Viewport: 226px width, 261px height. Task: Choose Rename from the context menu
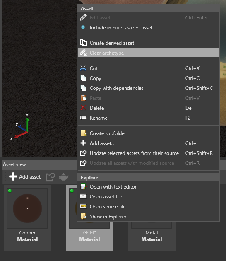148,118
